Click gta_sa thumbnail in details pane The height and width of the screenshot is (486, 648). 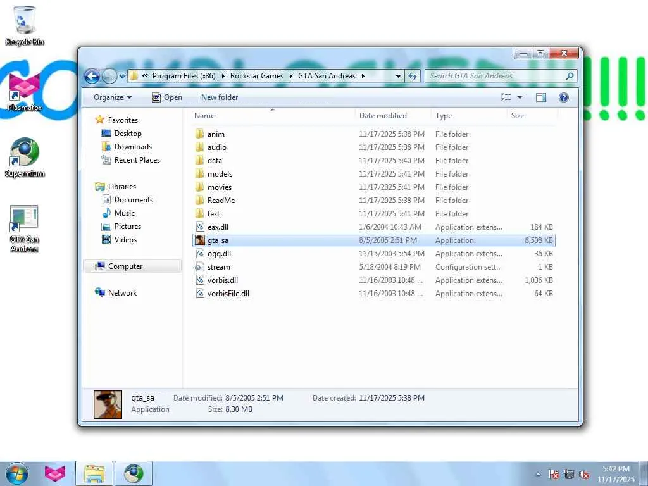pyautogui.click(x=108, y=404)
